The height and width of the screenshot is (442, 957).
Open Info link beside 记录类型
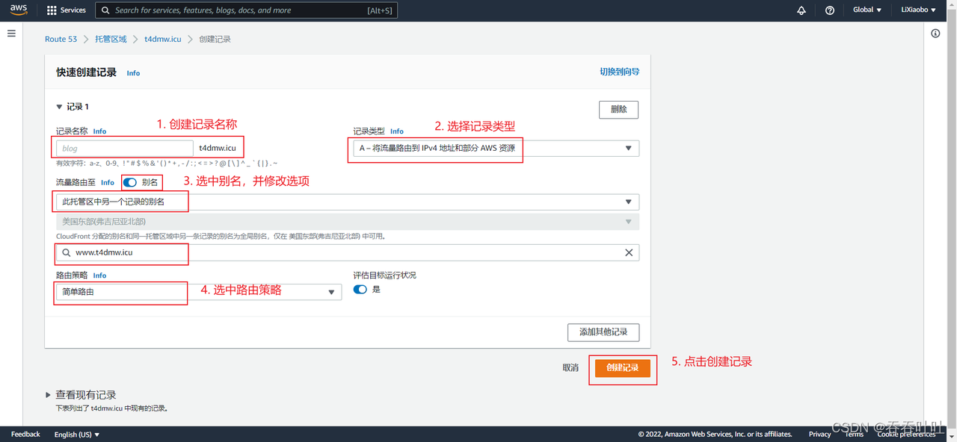point(397,131)
